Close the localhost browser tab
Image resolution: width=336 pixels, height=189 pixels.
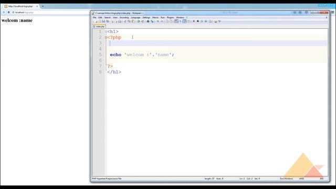tap(37, 6)
